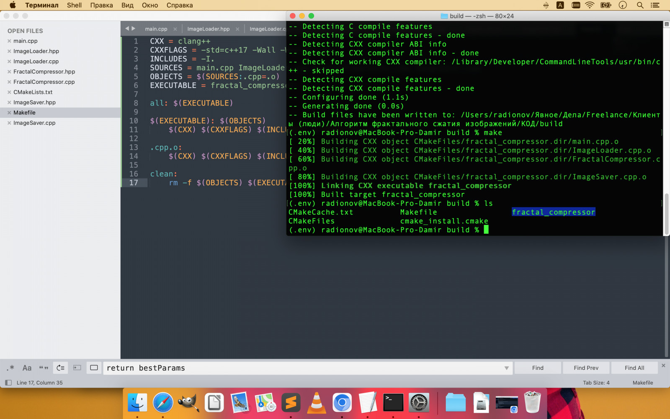Screen dimensions: 670x419
Task: Open ImageLoader.cpp in Open Files list
Action: 36,61
